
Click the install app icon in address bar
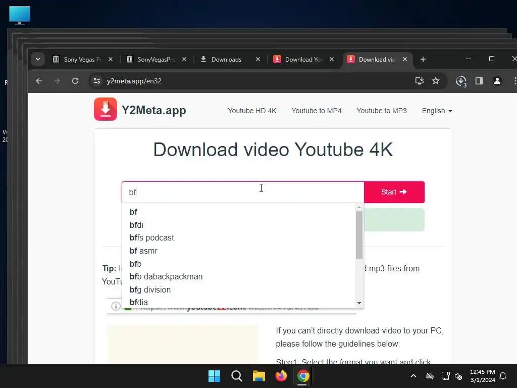coord(420,81)
